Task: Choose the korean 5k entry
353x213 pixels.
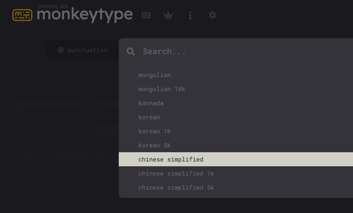Action: (x=236, y=145)
